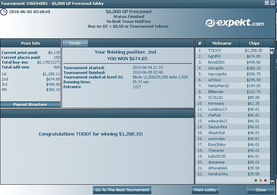Go To The Next Tournament
The image size is (277, 195).
(x=122, y=190)
